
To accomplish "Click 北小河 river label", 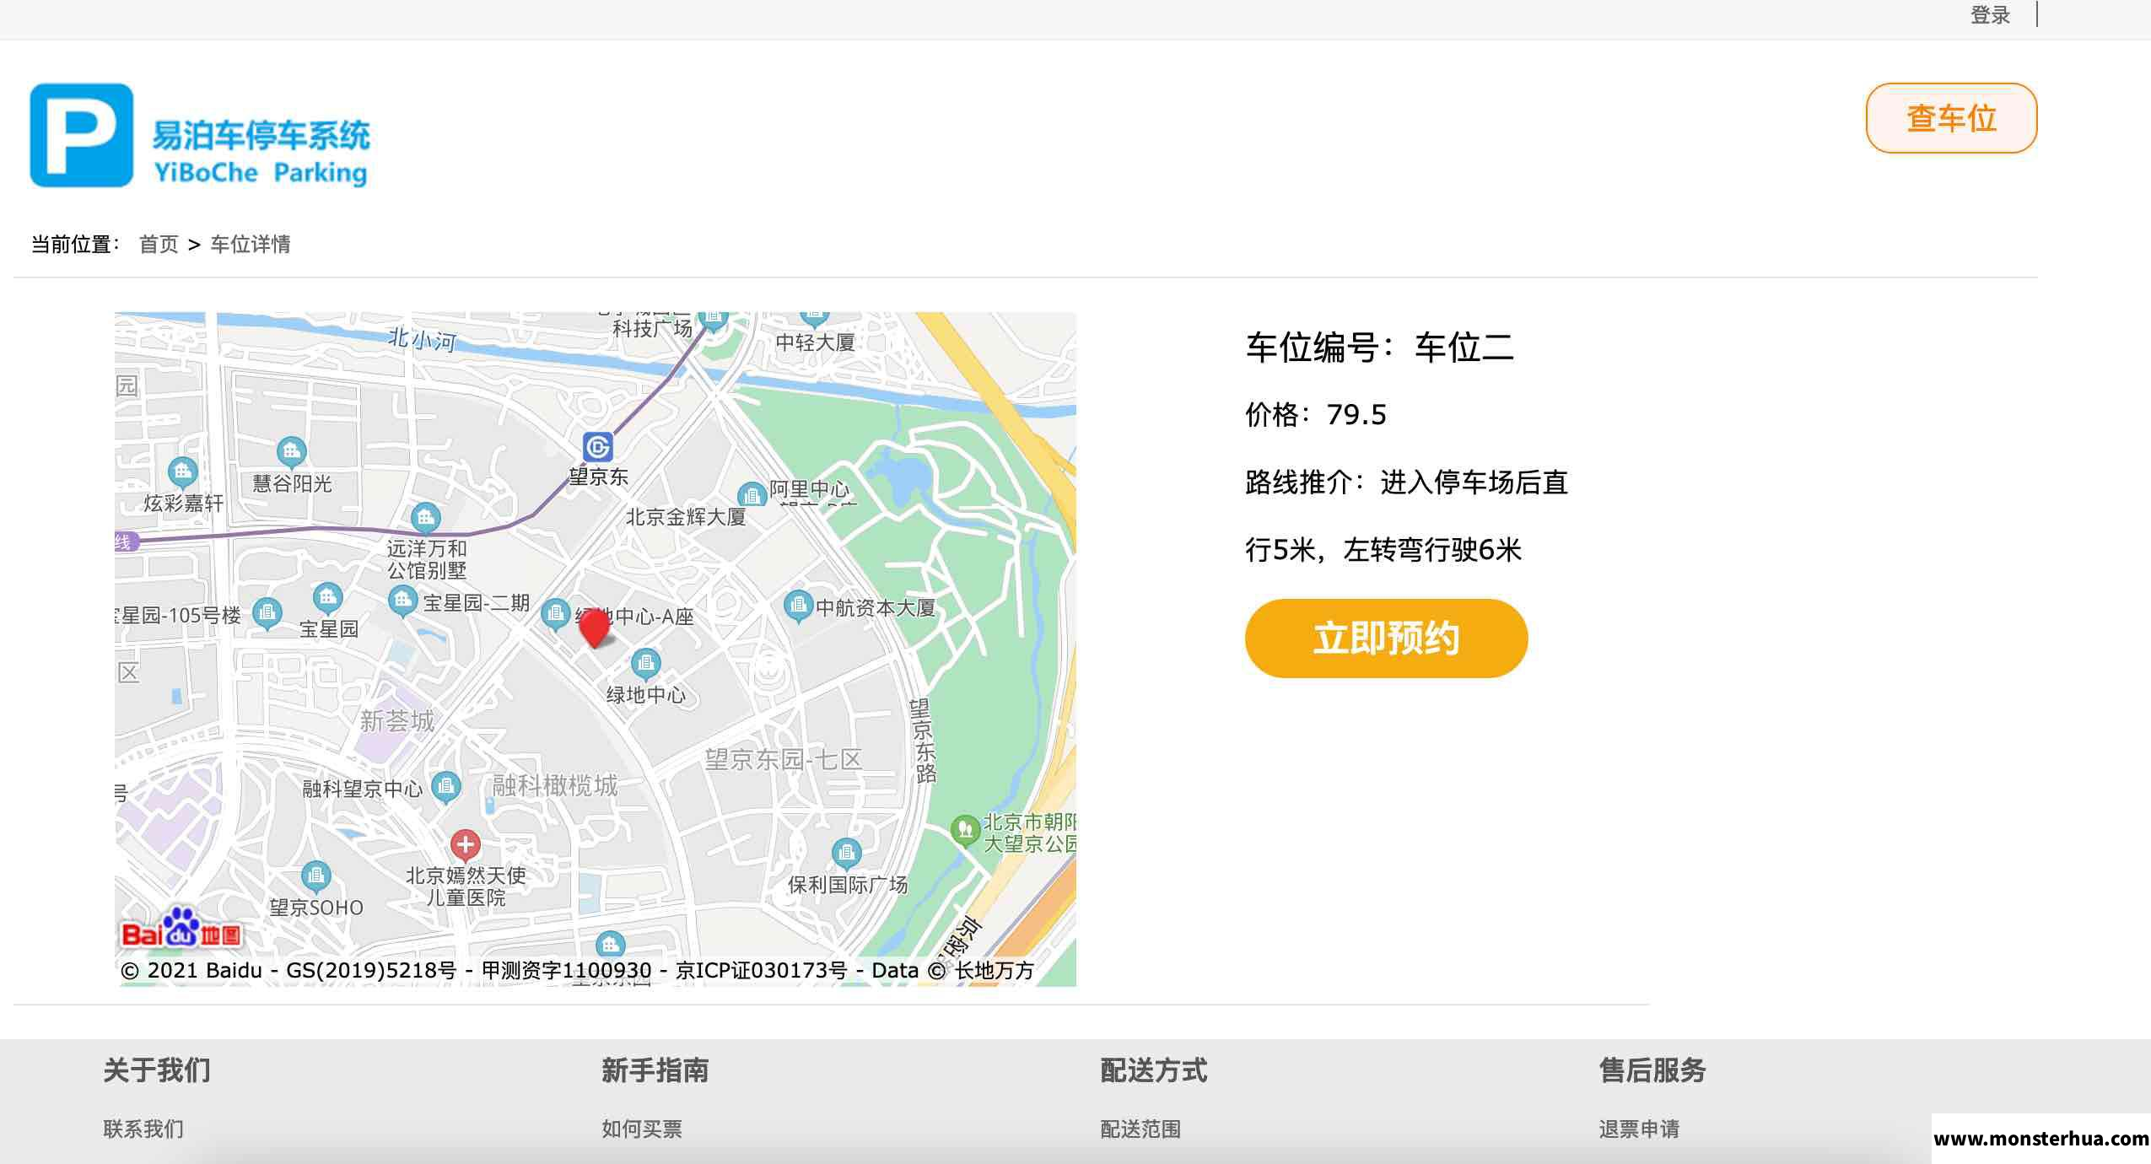I will [x=422, y=339].
